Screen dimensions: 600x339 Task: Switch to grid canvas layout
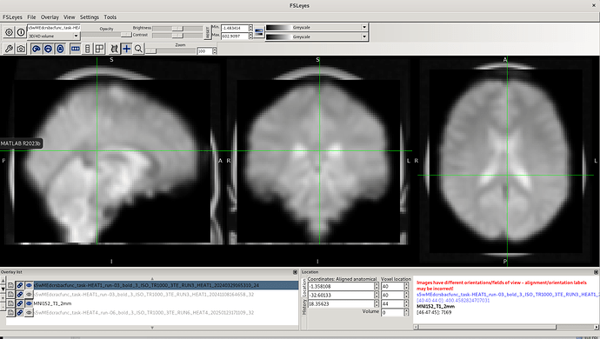99,49
